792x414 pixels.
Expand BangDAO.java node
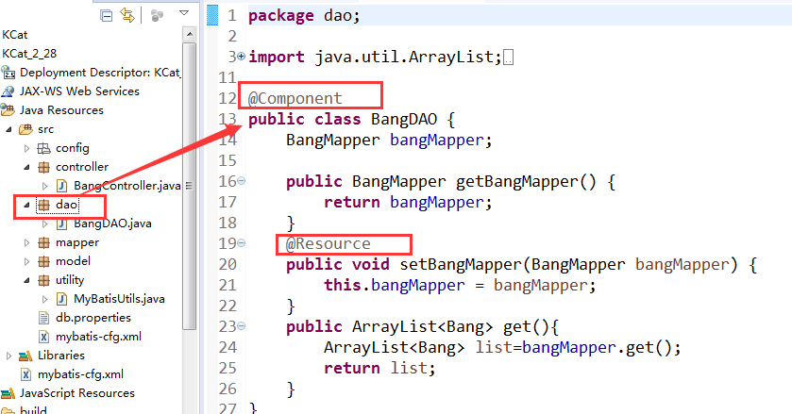(x=45, y=224)
